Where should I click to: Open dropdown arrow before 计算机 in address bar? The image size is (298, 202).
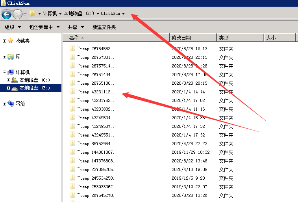[39, 14]
